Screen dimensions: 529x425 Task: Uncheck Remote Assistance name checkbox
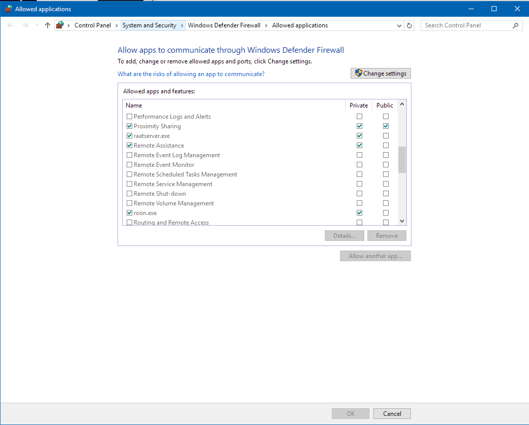pyautogui.click(x=129, y=146)
